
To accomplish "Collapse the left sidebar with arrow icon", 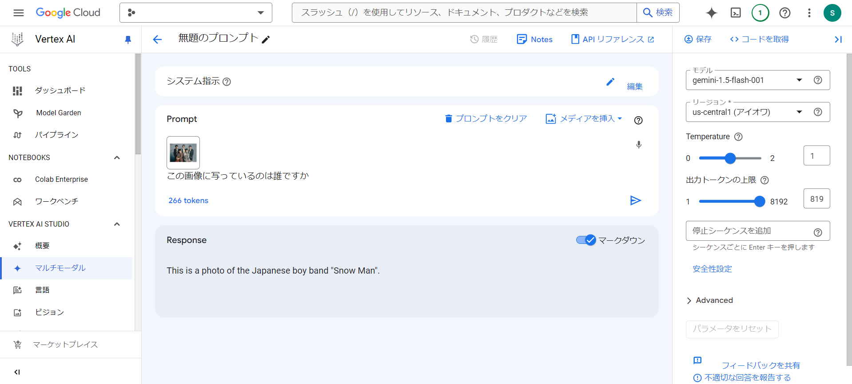I will point(17,372).
